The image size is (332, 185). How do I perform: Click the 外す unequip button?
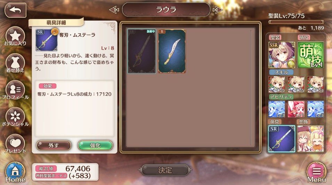tap(54, 145)
